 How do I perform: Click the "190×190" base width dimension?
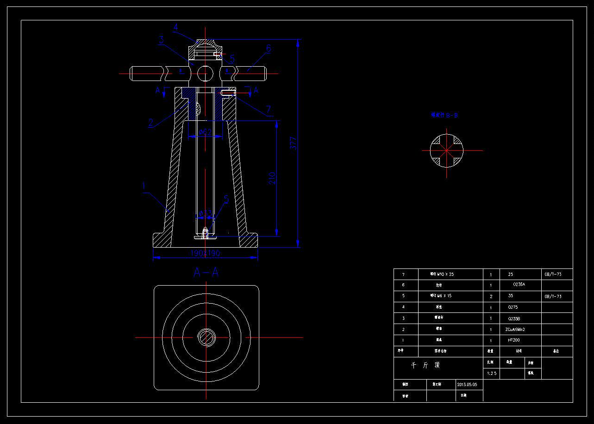tap(206, 253)
